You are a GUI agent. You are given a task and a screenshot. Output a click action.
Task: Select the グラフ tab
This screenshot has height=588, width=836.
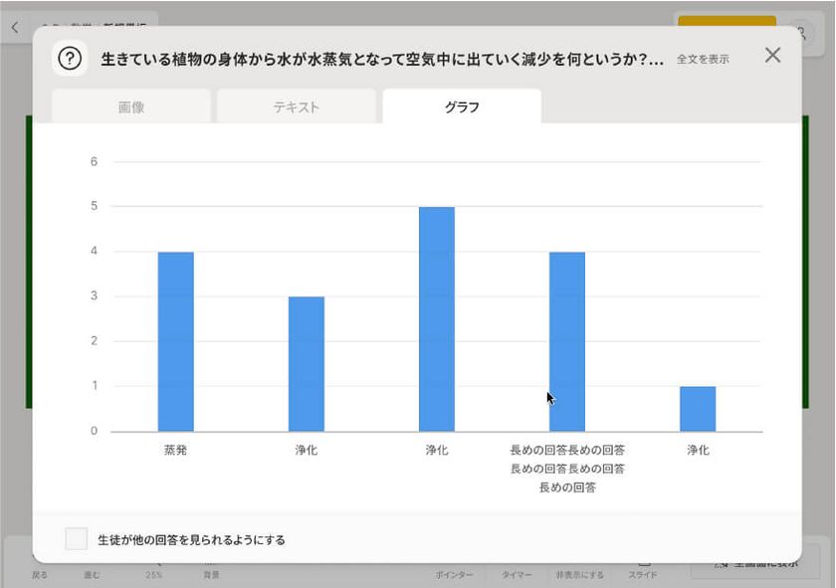click(462, 107)
